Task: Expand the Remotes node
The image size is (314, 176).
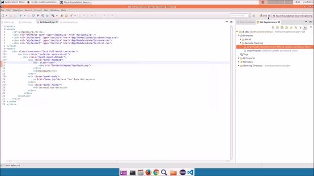Action: tap(239, 62)
